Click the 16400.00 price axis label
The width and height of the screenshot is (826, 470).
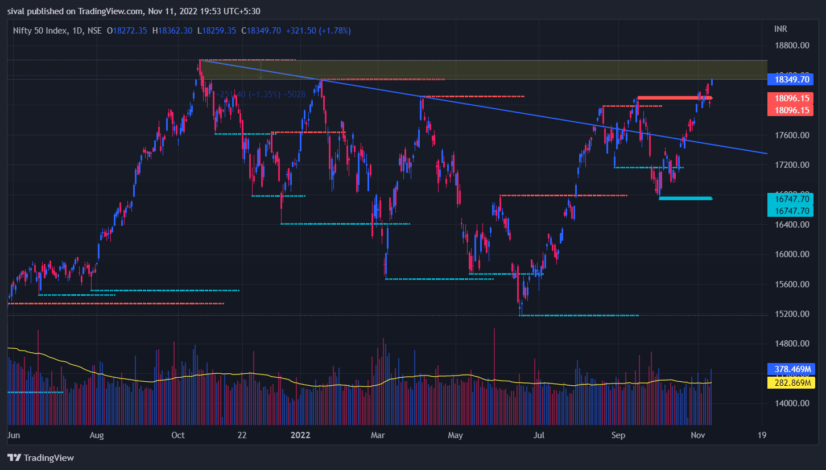pyautogui.click(x=791, y=225)
